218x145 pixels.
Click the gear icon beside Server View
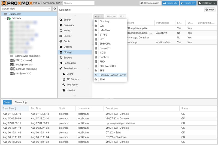coord(55,9)
